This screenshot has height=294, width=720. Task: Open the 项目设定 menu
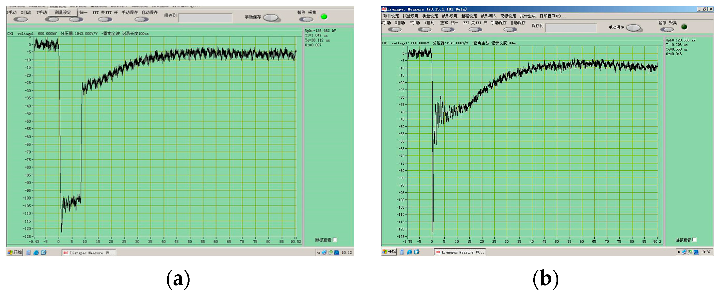coord(391,16)
